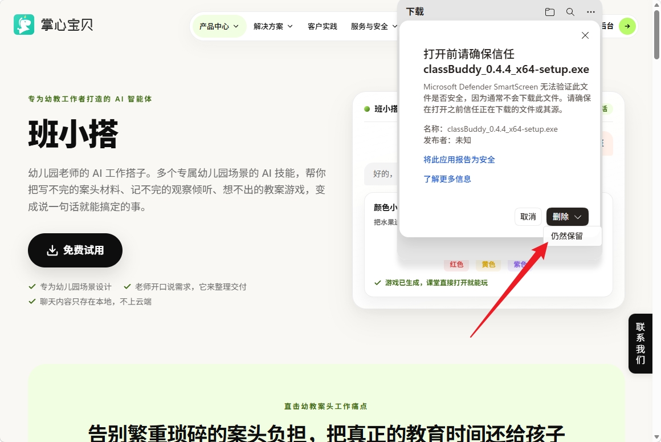Click 发布者：未知 text in dialog
Image resolution: width=661 pixels, height=442 pixels.
[447, 140]
